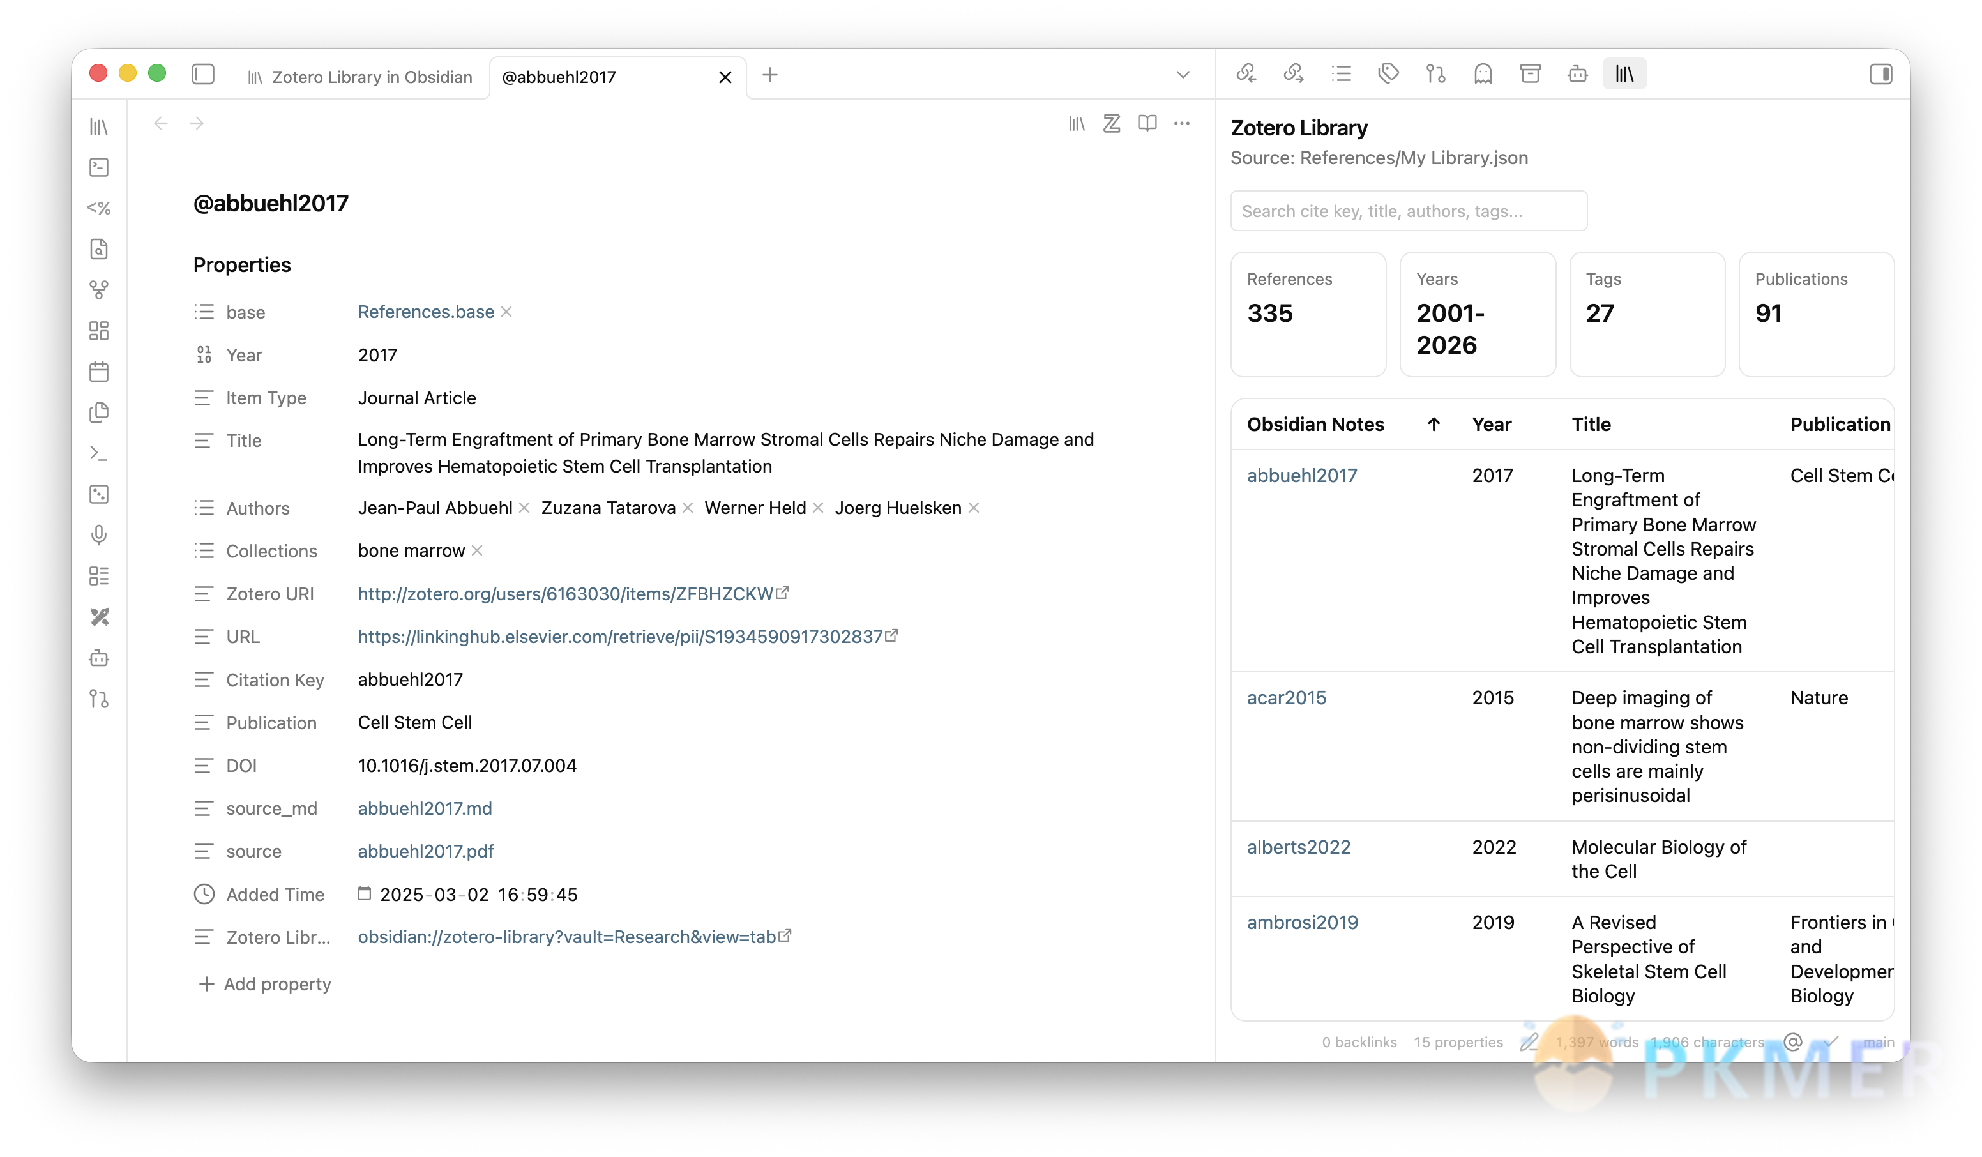Open ambrosi2019 note link

(x=1303, y=923)
